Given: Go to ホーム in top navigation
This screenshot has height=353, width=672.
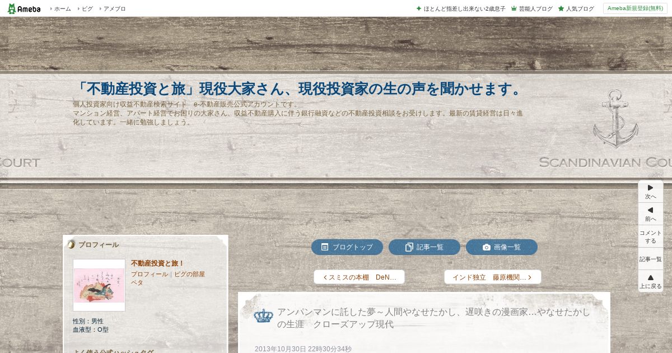Looking at the screenshot, I should pyautogui.click(x=62, y=9).
